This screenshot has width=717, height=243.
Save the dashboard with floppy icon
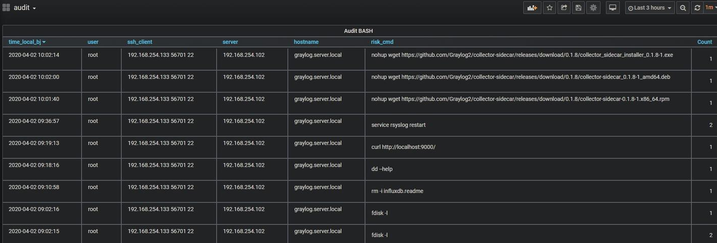pos(578,8)
